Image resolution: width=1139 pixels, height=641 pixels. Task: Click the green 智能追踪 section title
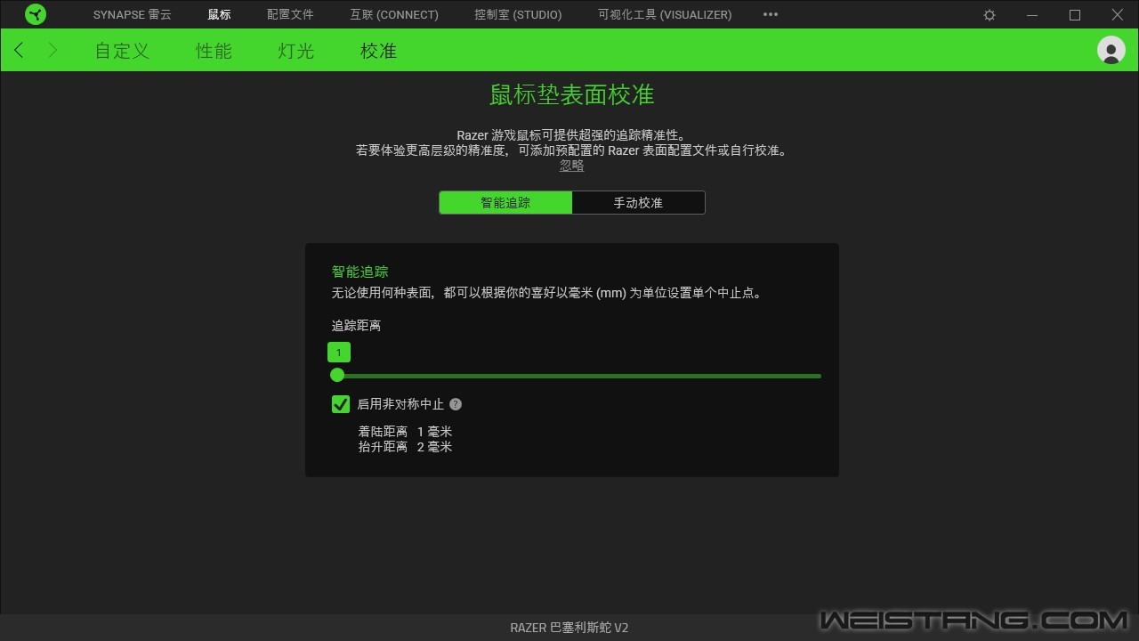pyautogui.click(x=360, y=272)
